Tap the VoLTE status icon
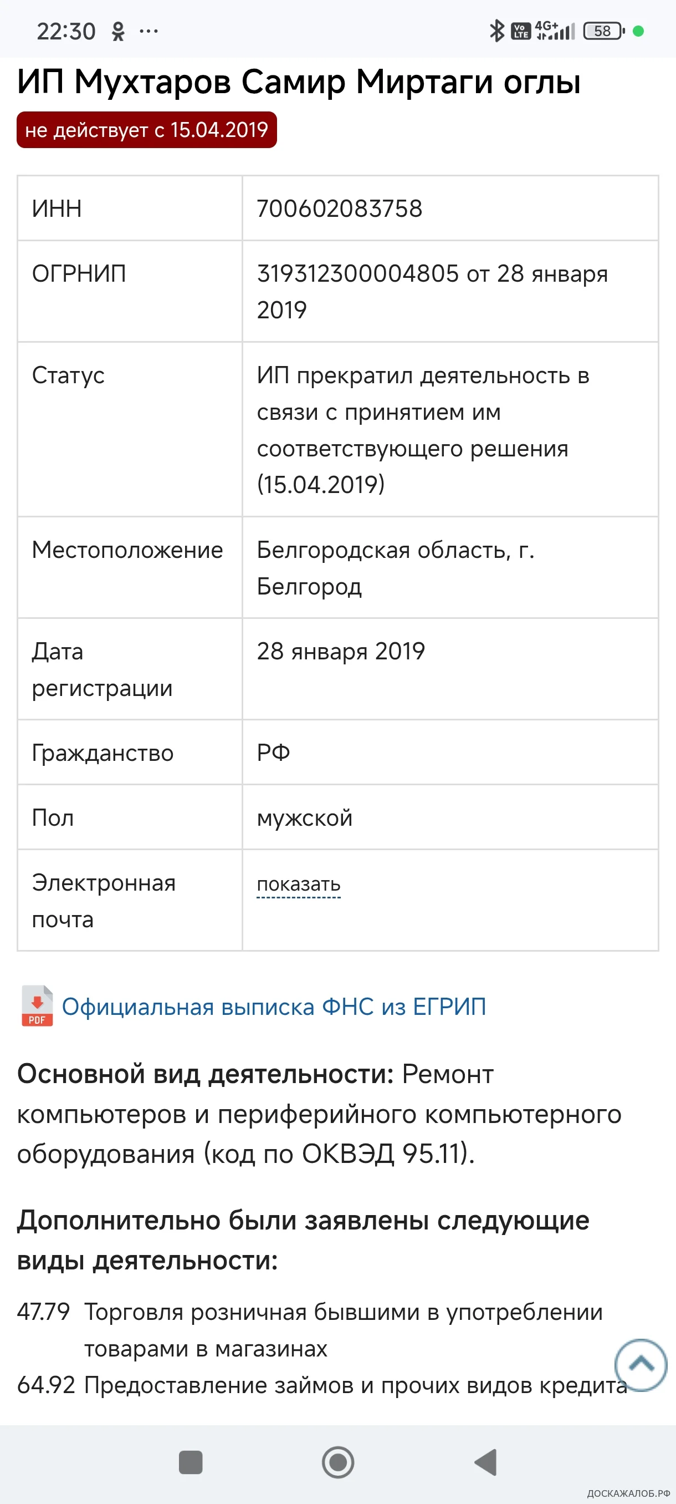 (x=520, y=31)
